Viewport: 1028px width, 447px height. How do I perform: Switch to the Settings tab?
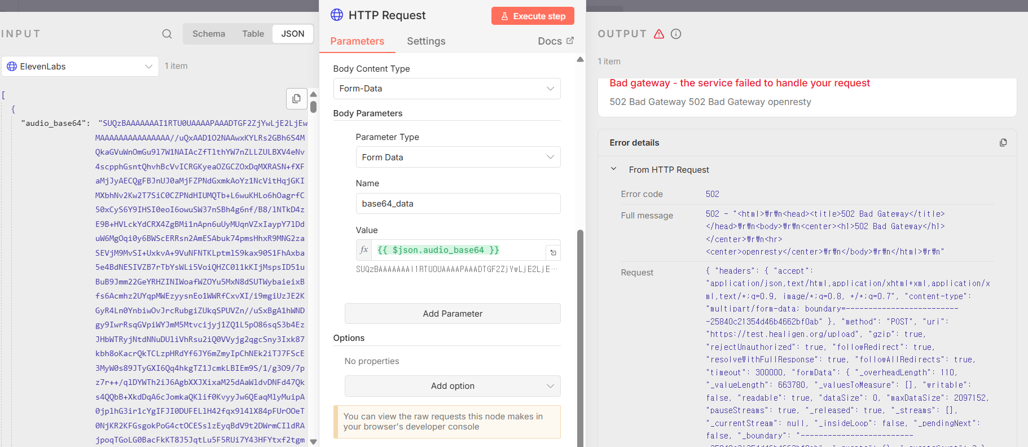pos(426,41)
